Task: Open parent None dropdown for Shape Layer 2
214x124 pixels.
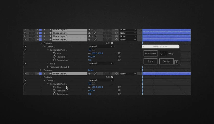Action: pos(128,40)
